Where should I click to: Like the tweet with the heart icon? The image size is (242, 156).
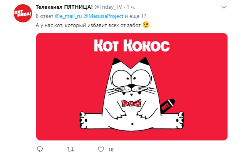[x=101, y=150]
